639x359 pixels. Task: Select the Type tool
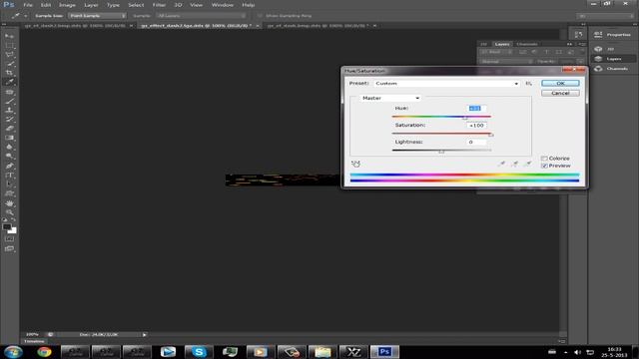pos(9,176)
